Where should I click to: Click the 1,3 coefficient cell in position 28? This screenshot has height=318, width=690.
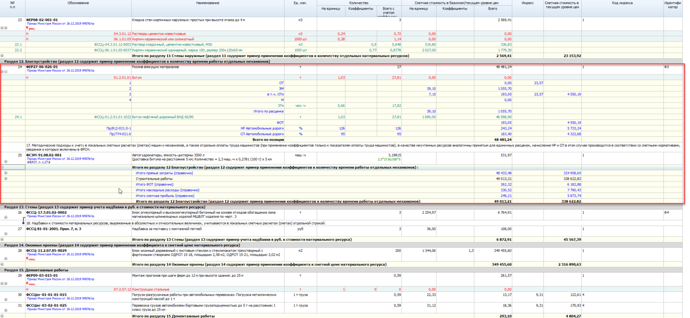(470, 251)
